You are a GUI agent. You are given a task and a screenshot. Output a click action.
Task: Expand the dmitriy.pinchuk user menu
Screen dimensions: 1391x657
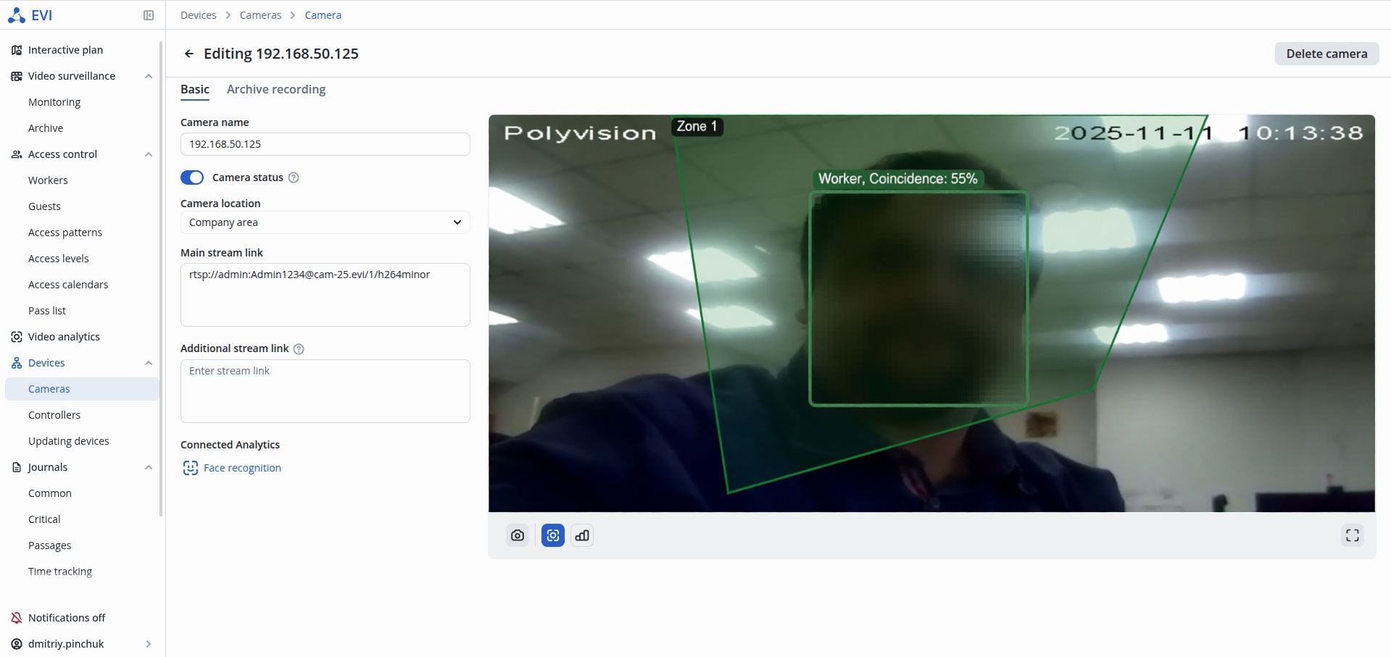coord(149,644)
